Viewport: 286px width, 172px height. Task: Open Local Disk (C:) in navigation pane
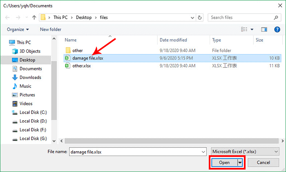tap(33, 112)
